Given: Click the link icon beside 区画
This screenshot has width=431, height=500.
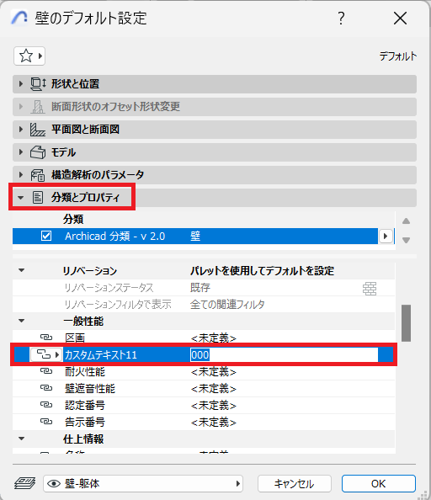Looking at the screenshot, I should (x=46, y=338).
